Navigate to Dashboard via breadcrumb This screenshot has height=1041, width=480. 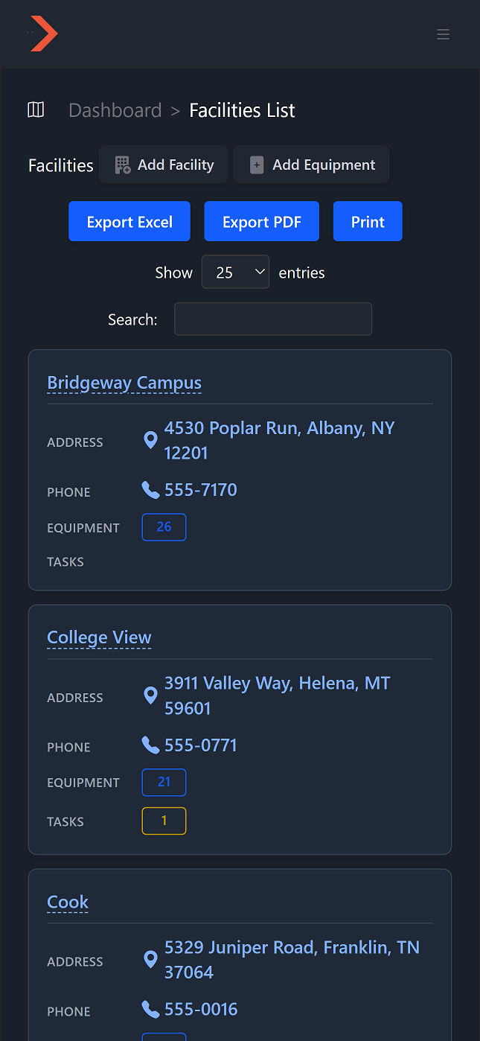click(x=115, y=109)
